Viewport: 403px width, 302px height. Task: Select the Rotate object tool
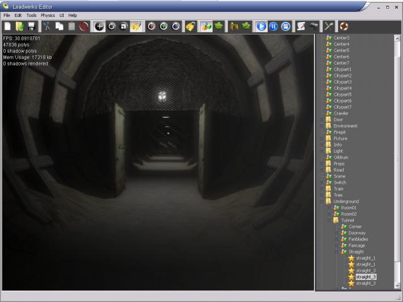point(111,26)
